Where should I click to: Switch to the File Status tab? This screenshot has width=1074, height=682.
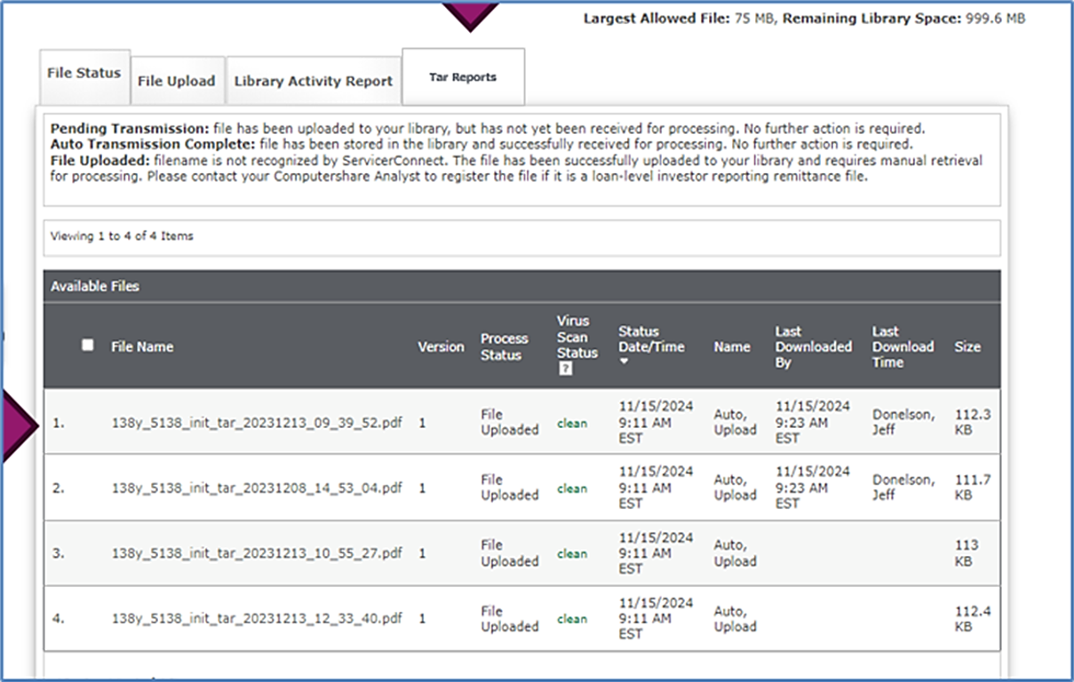84,73
